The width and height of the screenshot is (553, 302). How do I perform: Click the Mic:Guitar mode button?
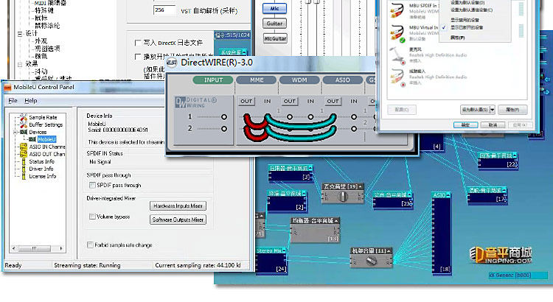[x=275, y=38]
